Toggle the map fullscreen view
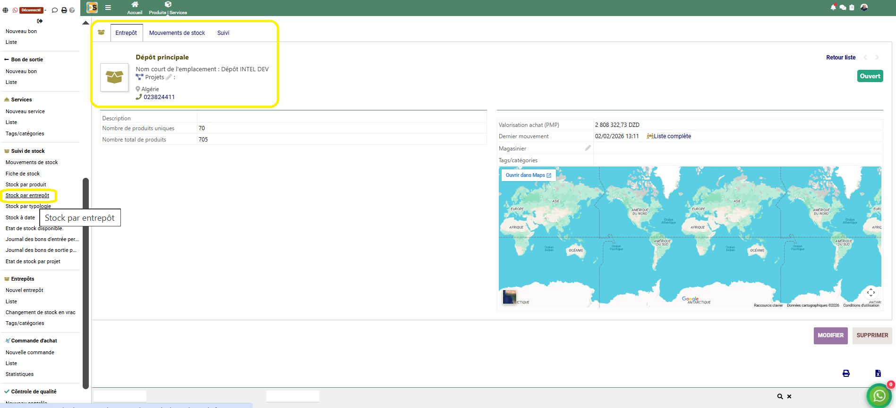 (x=870, y=292)
